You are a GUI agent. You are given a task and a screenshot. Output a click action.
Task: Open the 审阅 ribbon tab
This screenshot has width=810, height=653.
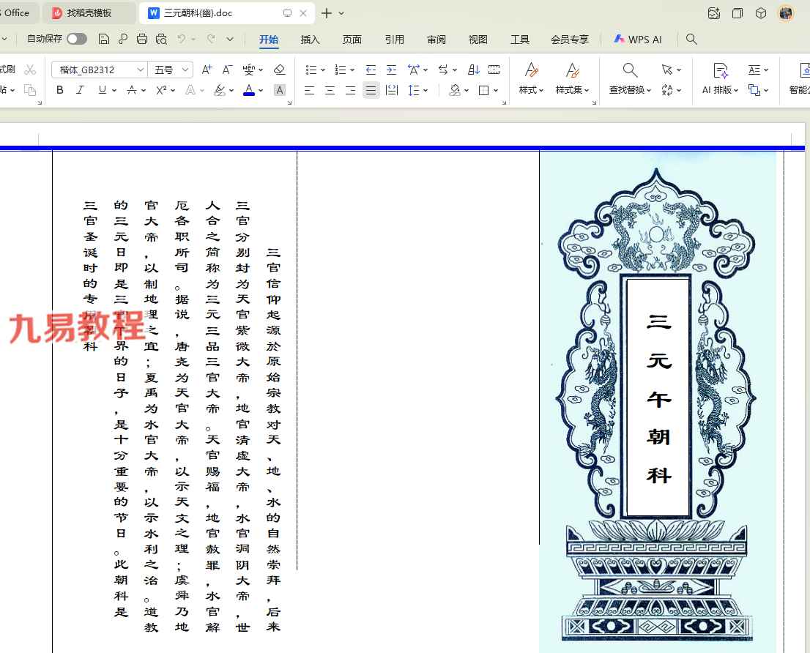click(436, 40)
